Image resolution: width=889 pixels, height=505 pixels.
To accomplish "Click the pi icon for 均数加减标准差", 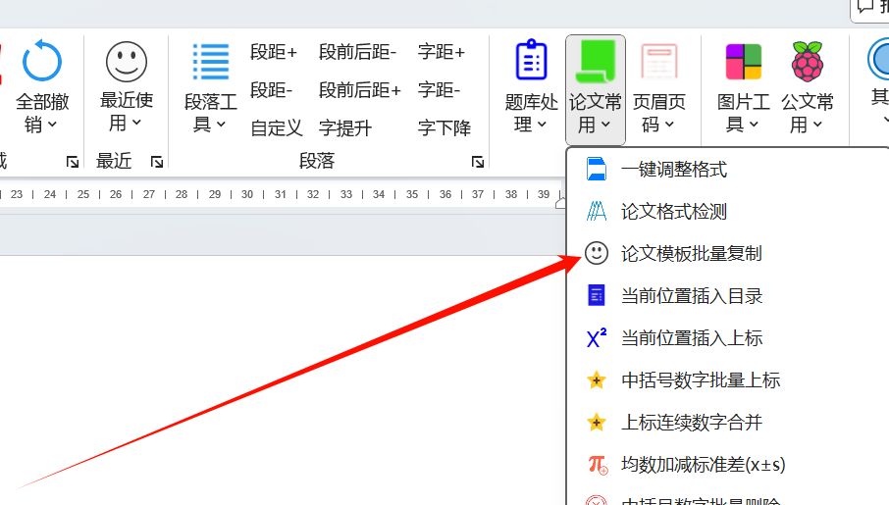I will [598, 465].
